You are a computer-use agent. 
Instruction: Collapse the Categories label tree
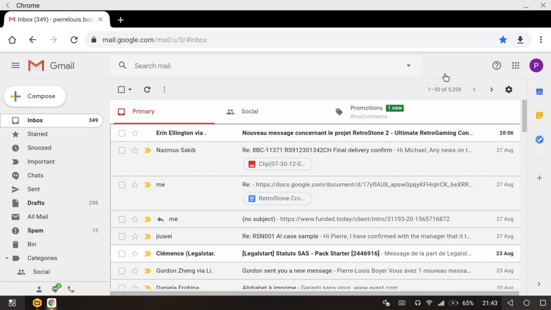pyautogui.click(x=6, y=258)
